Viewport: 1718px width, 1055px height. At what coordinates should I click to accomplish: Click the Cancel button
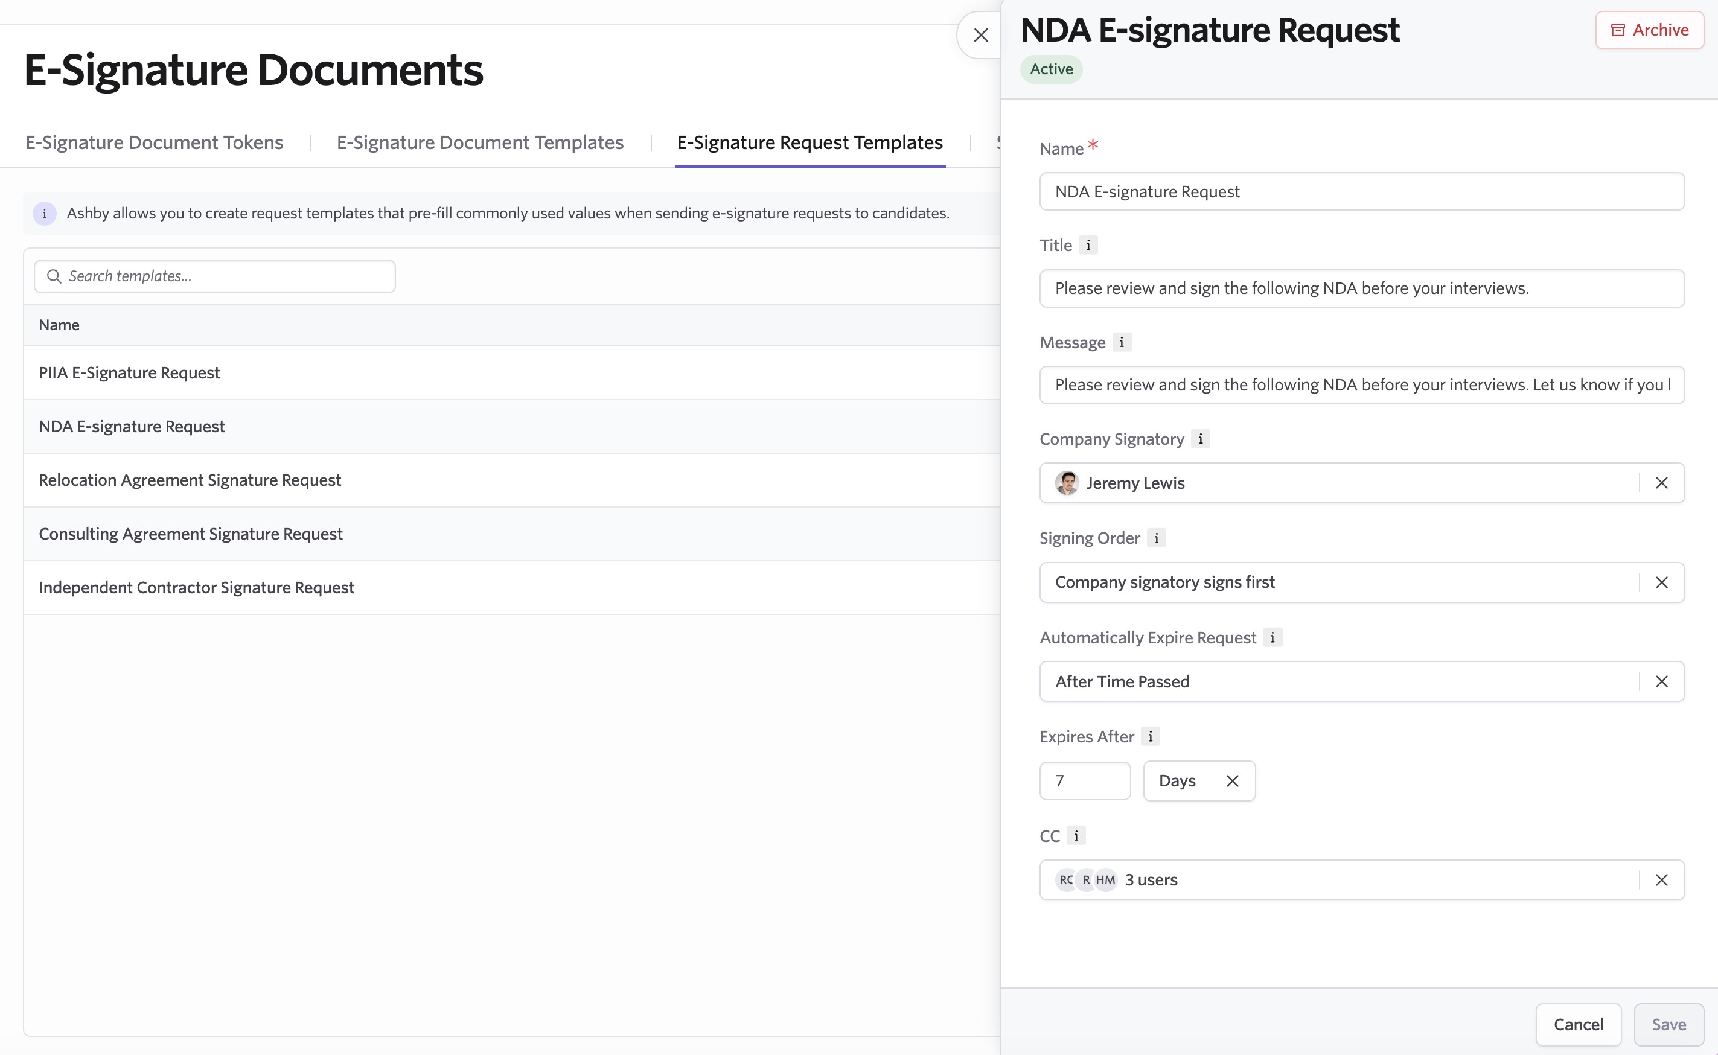(1578, 1024)
